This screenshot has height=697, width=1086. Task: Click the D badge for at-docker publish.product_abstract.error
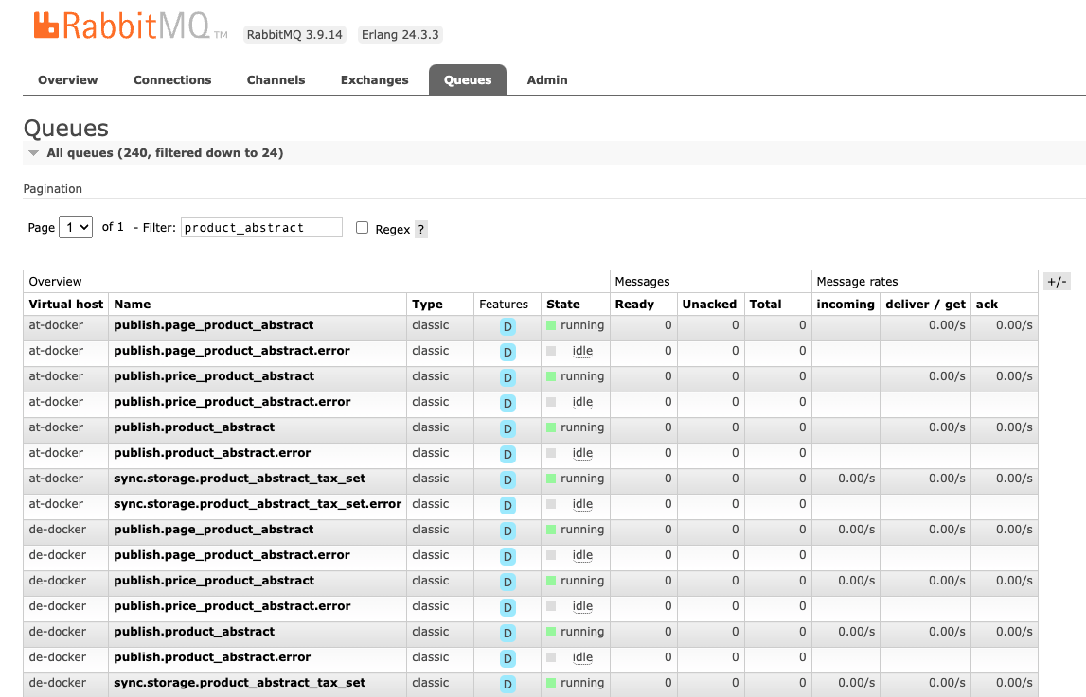click(507, 454)
